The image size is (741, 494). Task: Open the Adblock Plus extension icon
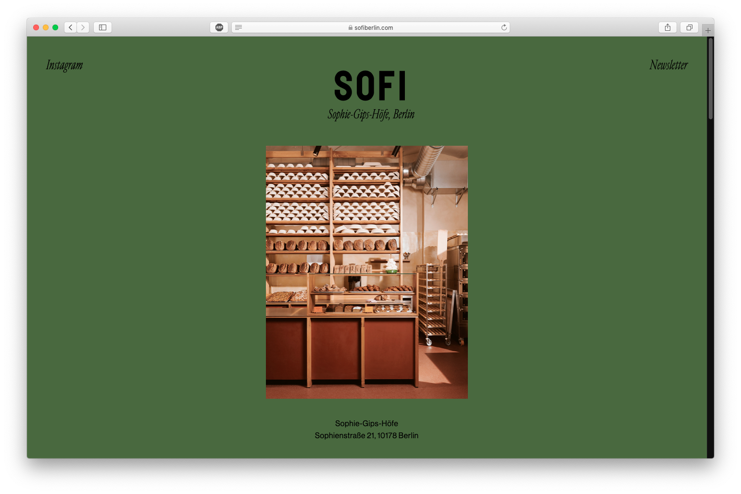click(219, 27)
